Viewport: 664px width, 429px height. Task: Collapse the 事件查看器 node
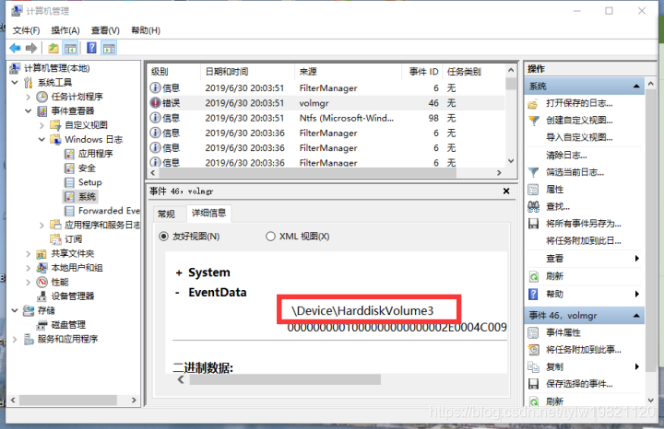point(28,111)
